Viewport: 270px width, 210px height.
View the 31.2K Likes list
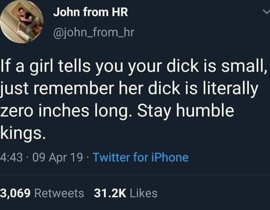tap(126, 193)
